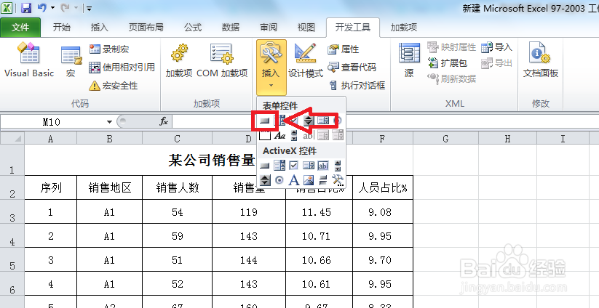Image resolution: width=599 pixels, height=308 pixels.
Task: Open 宏安全性 macro security settings
Action: coord(113,86)
